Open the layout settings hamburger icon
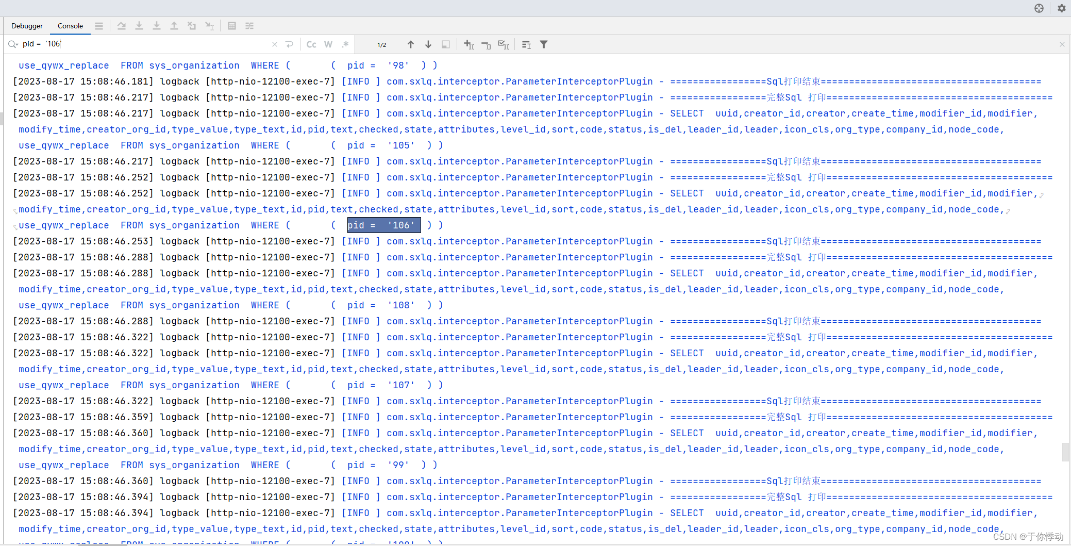1071x546 pixels. tap(99, 26)
